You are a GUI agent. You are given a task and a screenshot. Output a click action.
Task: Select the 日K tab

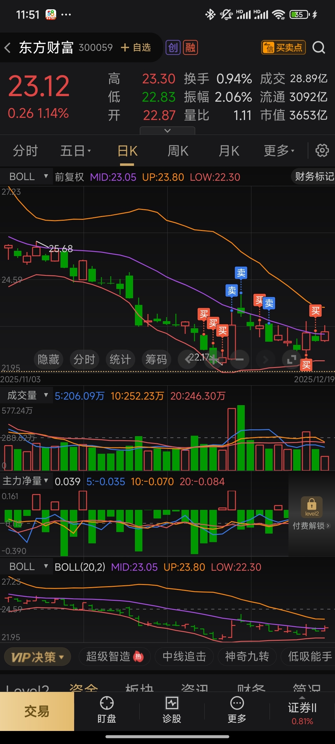[x=127, y=151]
